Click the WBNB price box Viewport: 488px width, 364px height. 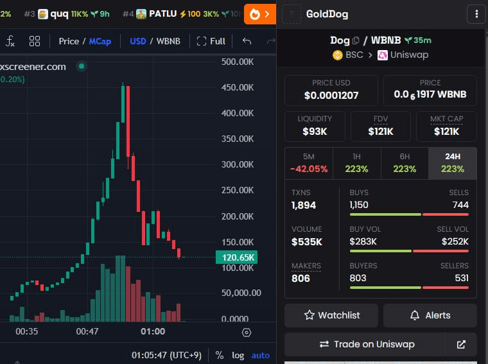pos(430,91)
